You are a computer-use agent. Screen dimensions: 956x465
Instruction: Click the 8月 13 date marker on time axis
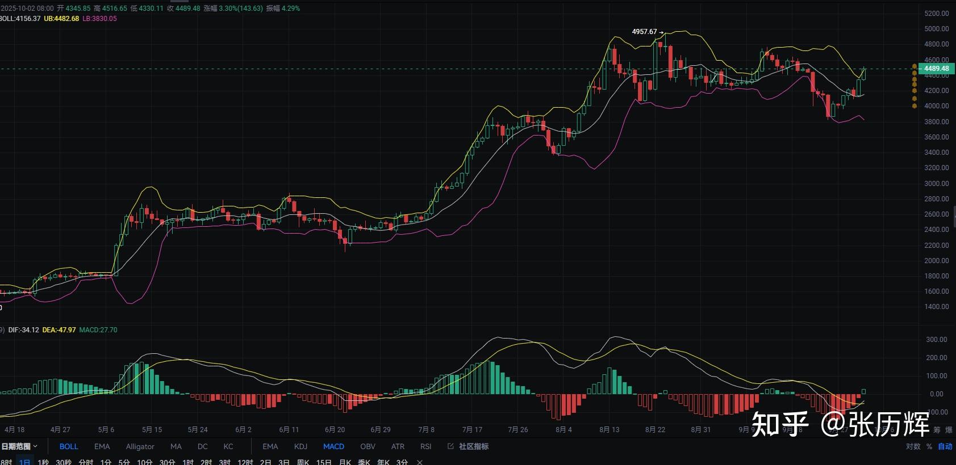coord(609,429)
